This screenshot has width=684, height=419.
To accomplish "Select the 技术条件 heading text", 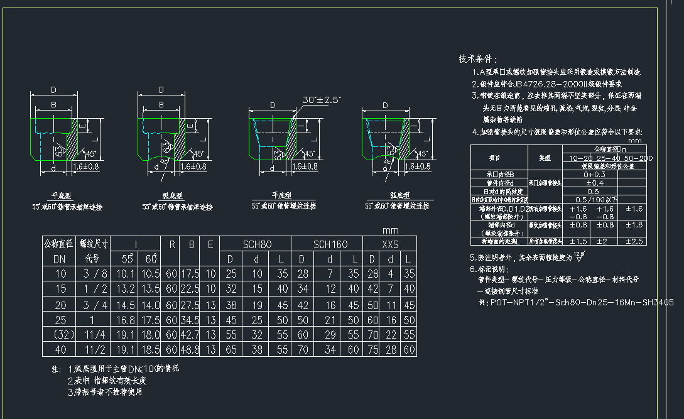I will [x=479, y=59].
